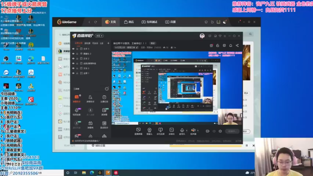Open the 主播任务 tool
The image size is (313, 176).
(104, 99)
